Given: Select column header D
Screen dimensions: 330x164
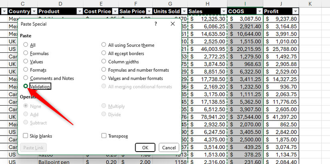Looking at the screenshot, I should [60, 4].
